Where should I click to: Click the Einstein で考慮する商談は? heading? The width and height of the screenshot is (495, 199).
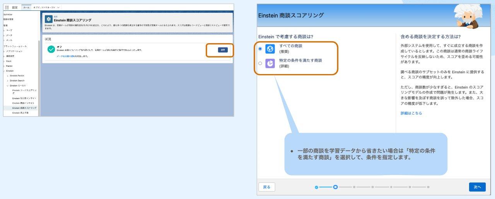(285, 37)
